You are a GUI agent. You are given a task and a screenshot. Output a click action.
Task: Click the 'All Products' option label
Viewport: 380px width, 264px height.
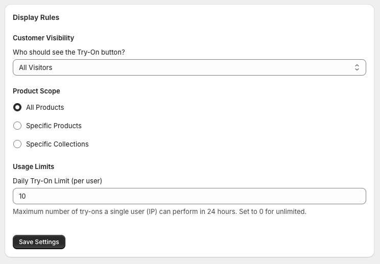45,107
